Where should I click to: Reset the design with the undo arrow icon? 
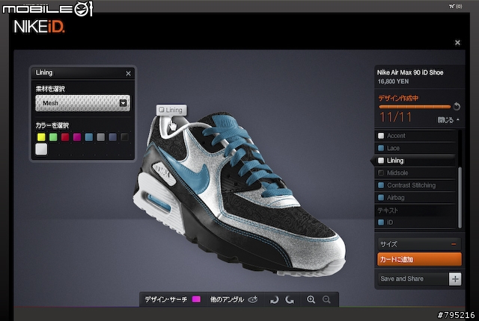[457, 106]
